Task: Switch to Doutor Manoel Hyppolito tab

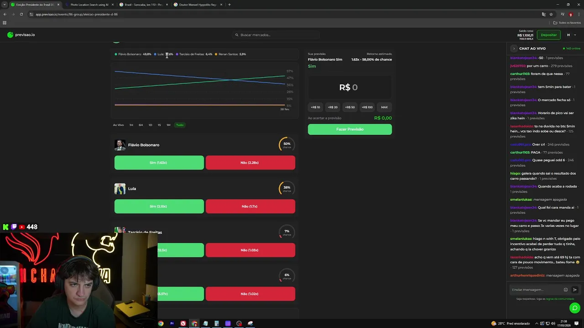Action: 198,5
